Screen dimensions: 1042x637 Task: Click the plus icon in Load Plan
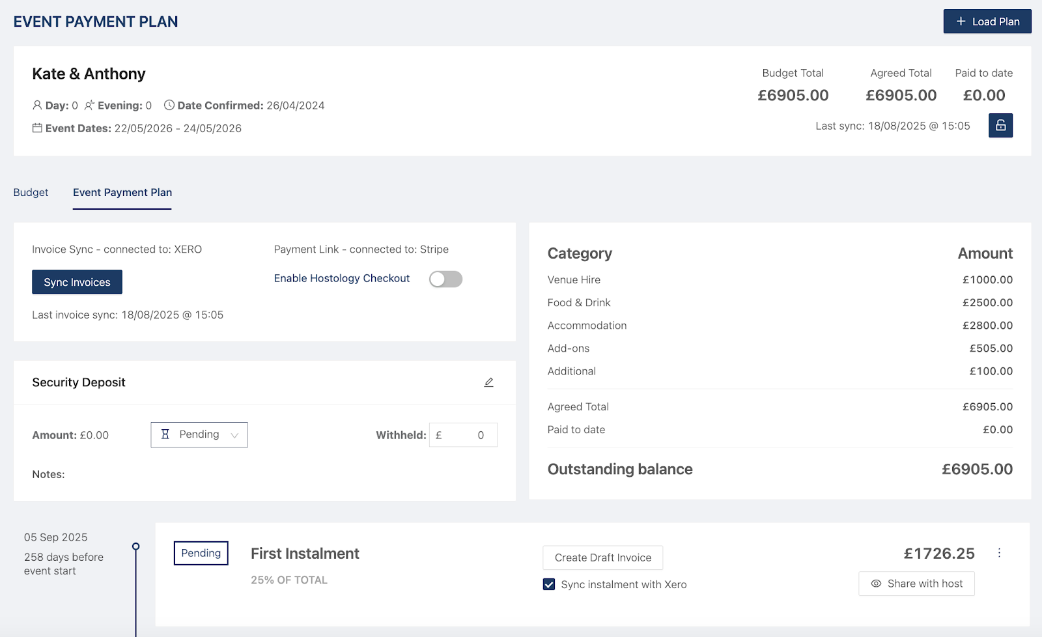tap(961, 21)
